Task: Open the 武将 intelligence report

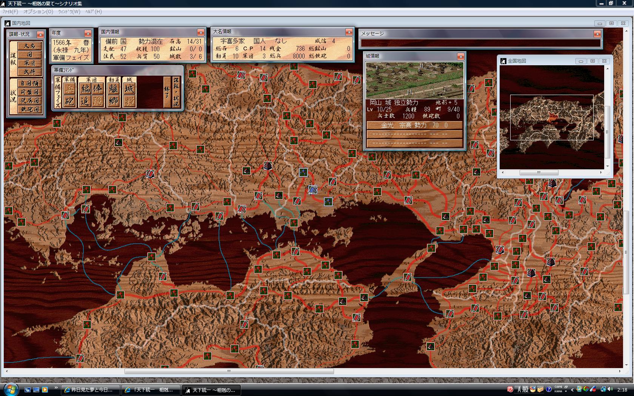Action: [29, 72]
